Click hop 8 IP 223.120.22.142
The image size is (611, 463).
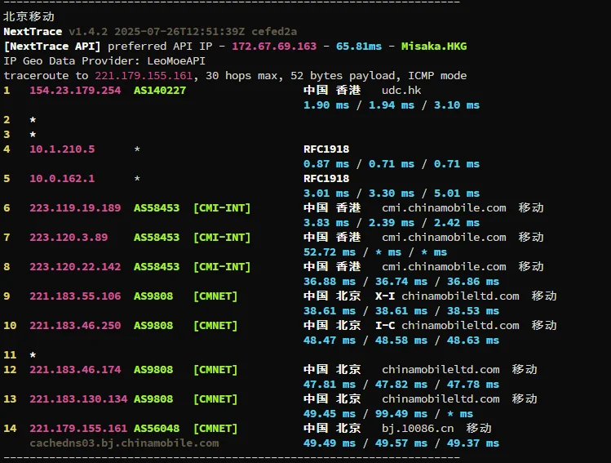point(75,266)
